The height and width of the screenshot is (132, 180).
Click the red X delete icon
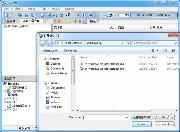click(x=59, y=21)
